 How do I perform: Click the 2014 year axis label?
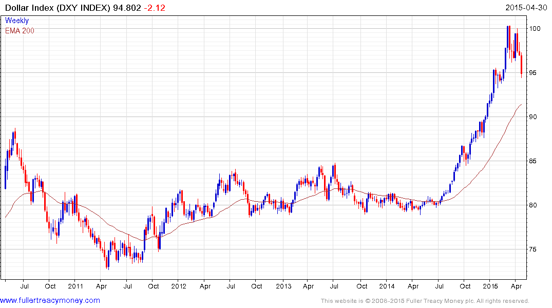click(x=387, y=286)
